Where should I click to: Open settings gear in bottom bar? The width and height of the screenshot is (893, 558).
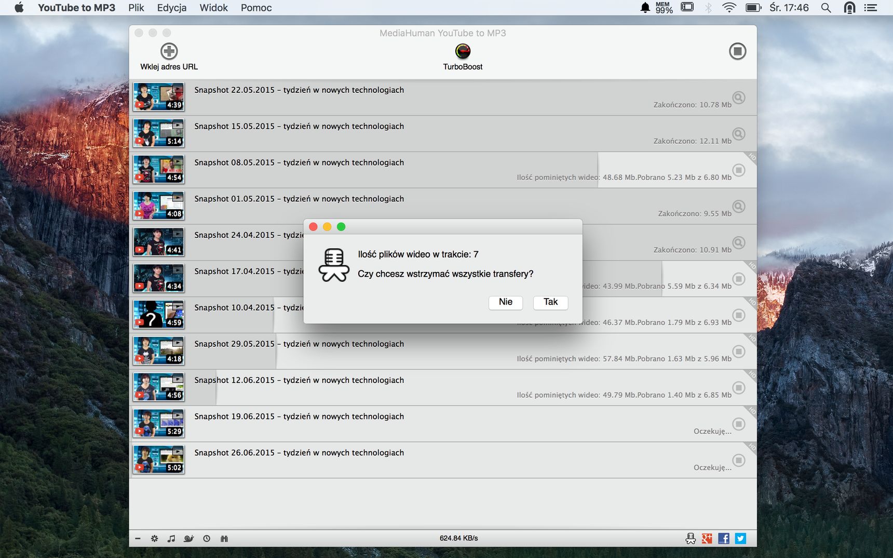click(154, 539)
